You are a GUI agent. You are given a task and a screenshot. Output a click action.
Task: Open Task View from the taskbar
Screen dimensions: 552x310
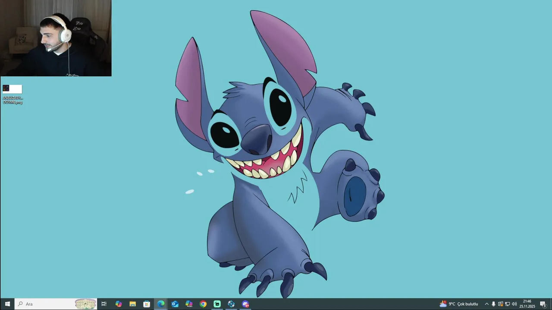pos(104,304)
